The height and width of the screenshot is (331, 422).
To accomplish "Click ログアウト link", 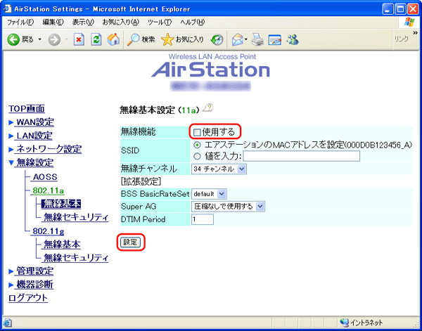I will [x=28, y=298].
